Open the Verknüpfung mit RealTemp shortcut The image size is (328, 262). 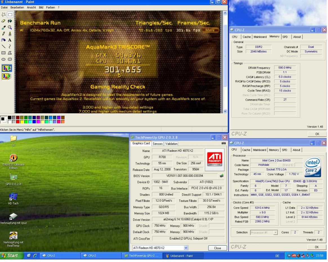(14, 239)
